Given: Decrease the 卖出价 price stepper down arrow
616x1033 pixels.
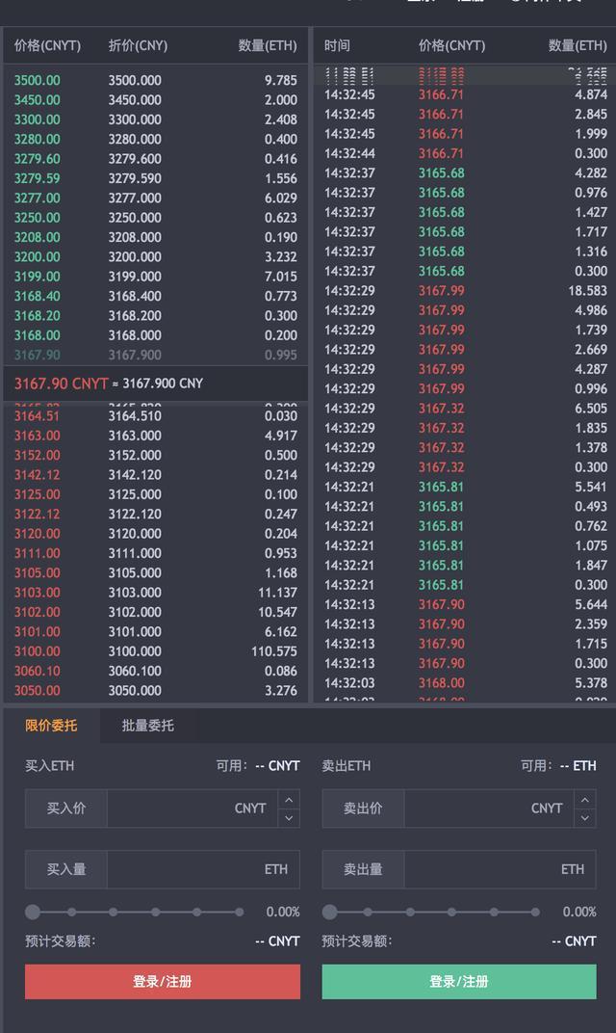Looking at the screenshot, I should click(x=585, y=817).
